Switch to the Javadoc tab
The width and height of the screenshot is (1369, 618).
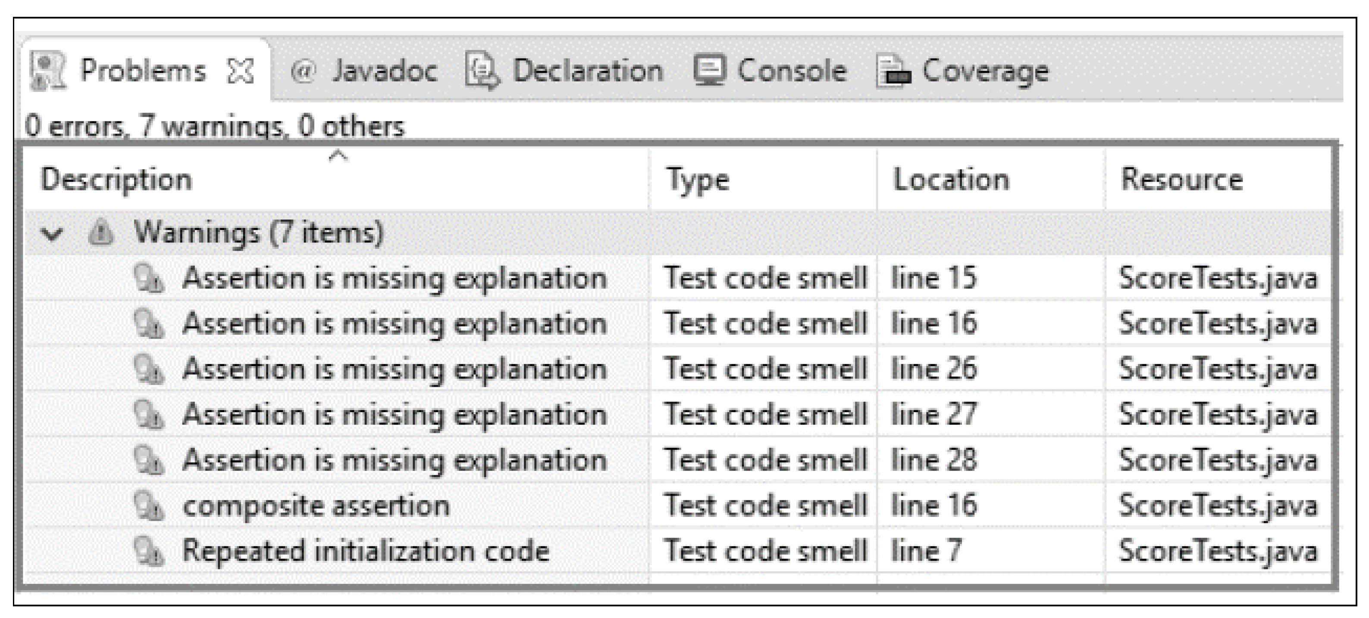click(x=384, y=71)
